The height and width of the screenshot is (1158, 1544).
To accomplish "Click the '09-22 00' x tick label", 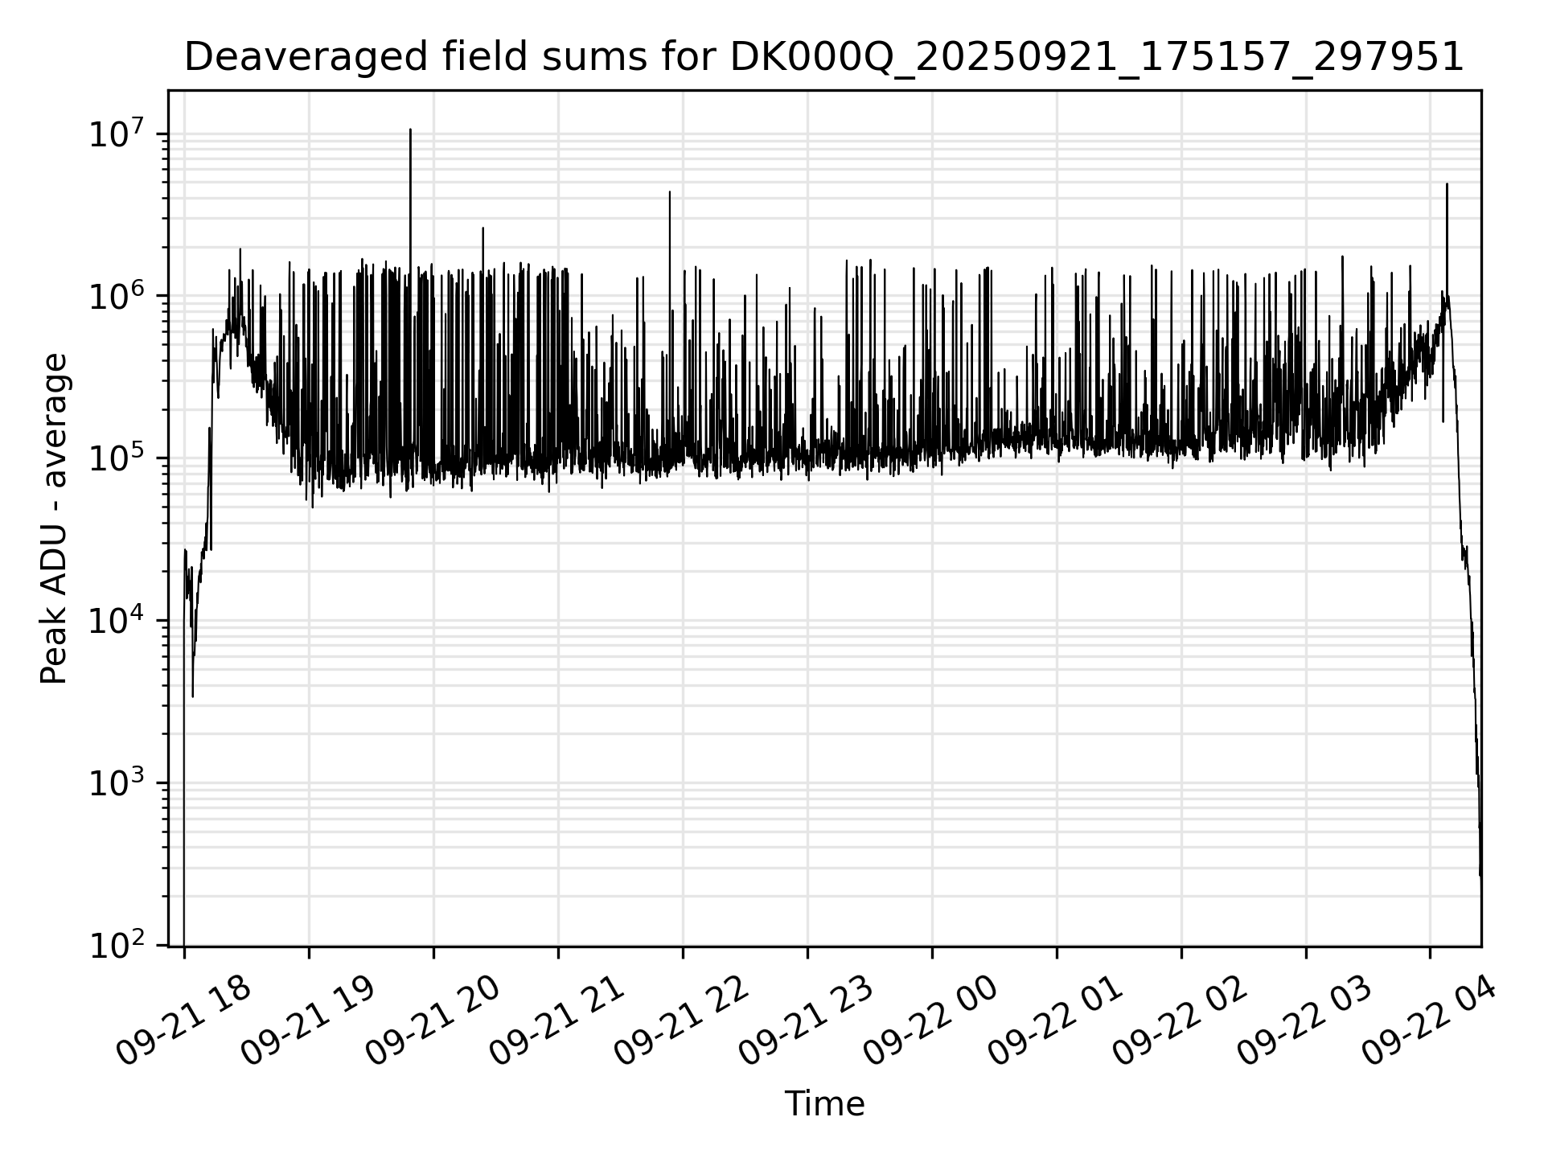I will click(x=932, y=1021).
